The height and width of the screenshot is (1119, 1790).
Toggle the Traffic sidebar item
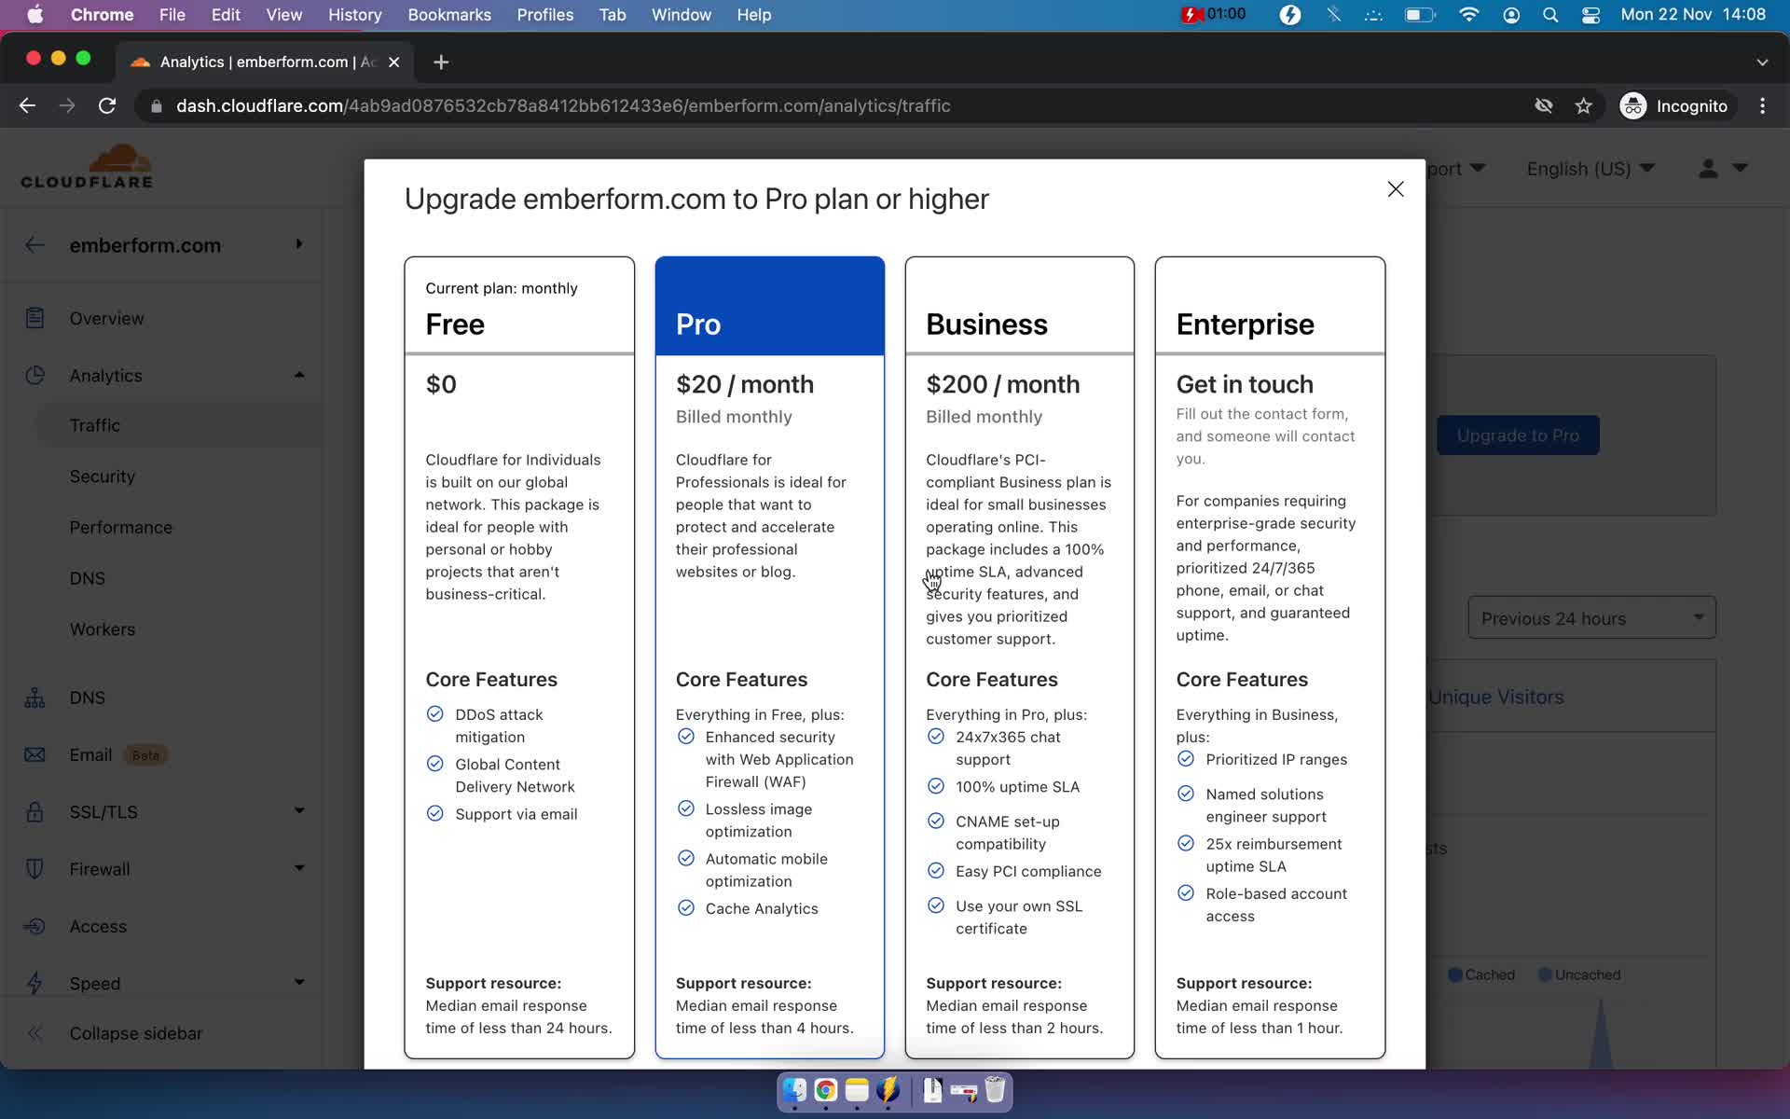tap(94, 425)
